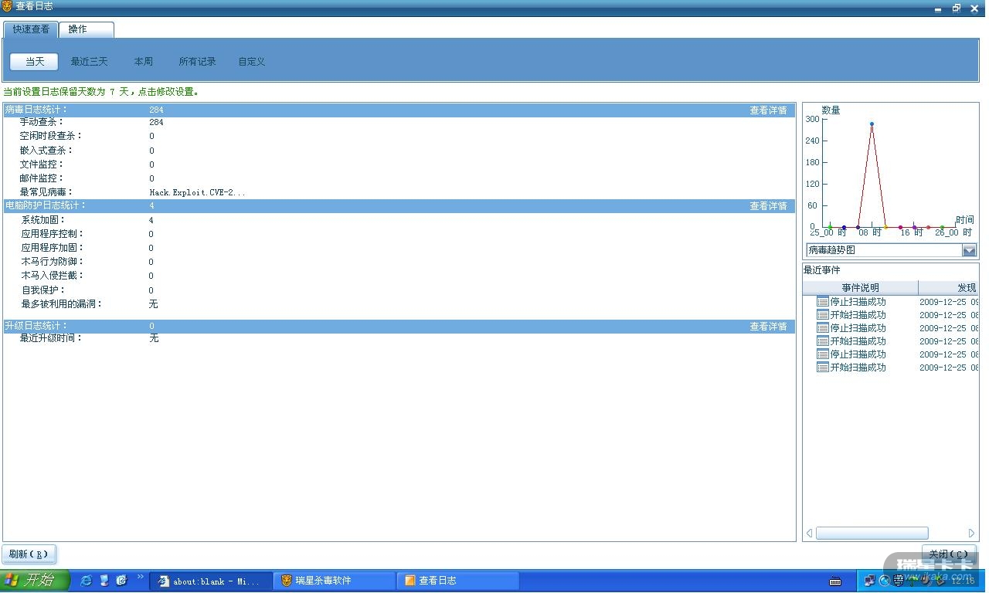Click the 手动查杀 row label
The image size is (989, 593).
(42, 123)
